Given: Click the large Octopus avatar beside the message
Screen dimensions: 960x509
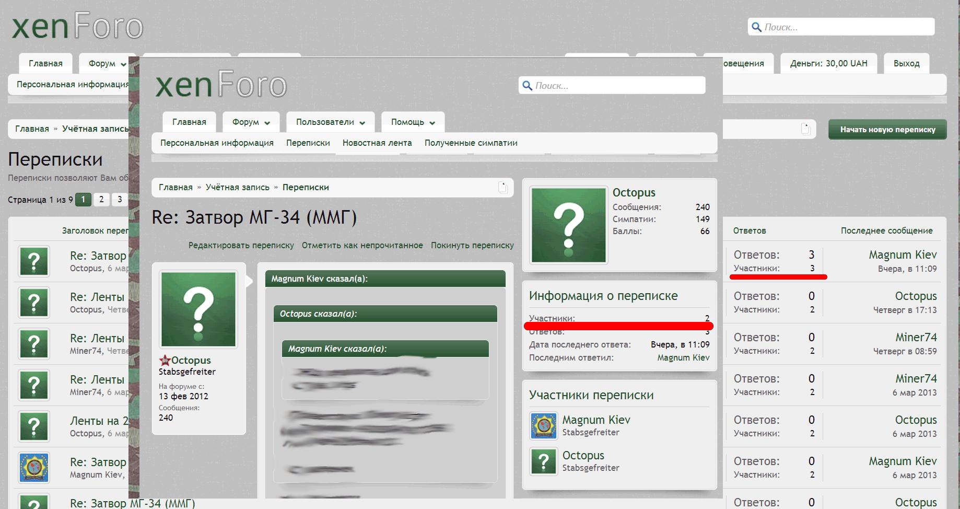Looking at the screenshot, I should pyautogui.click(x=198, y=309).
